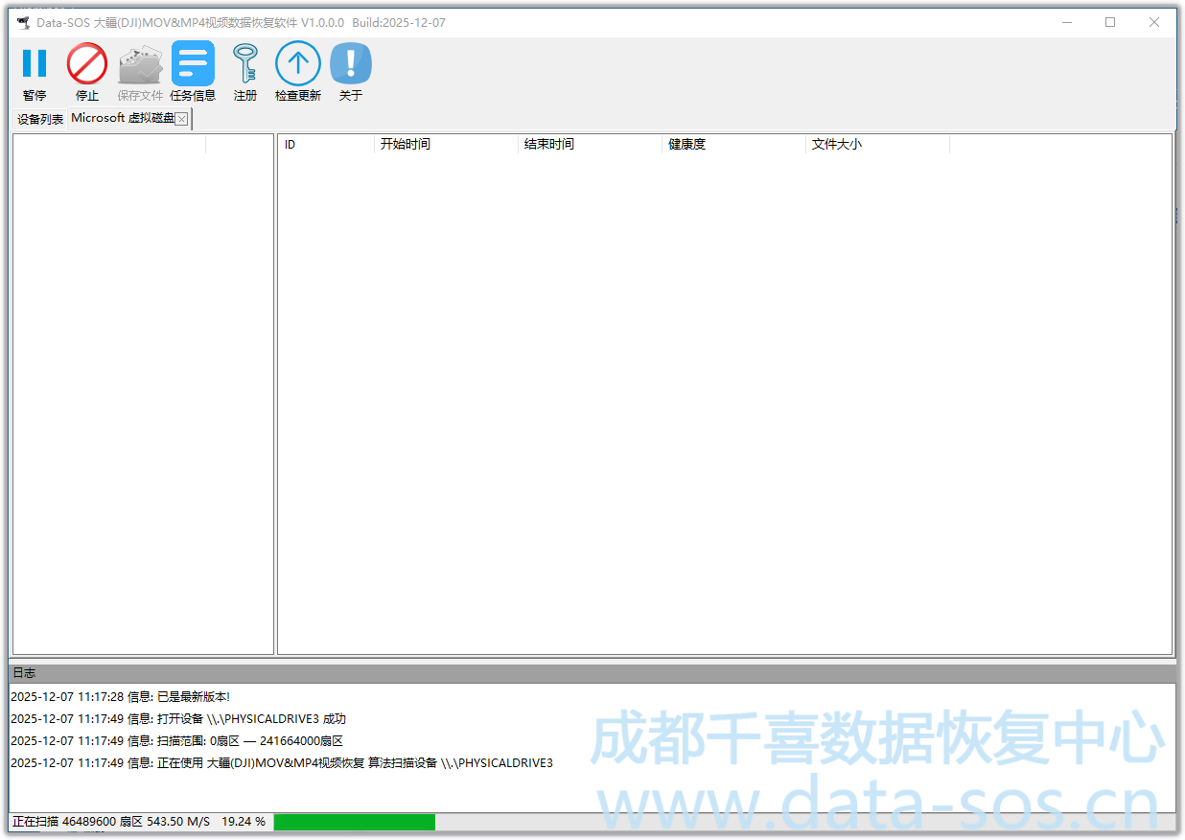Image resolution: width=1185 pixels, height=840 pixels.
Task: Click the 文件大小 column header
Action: tap(876, 144)
